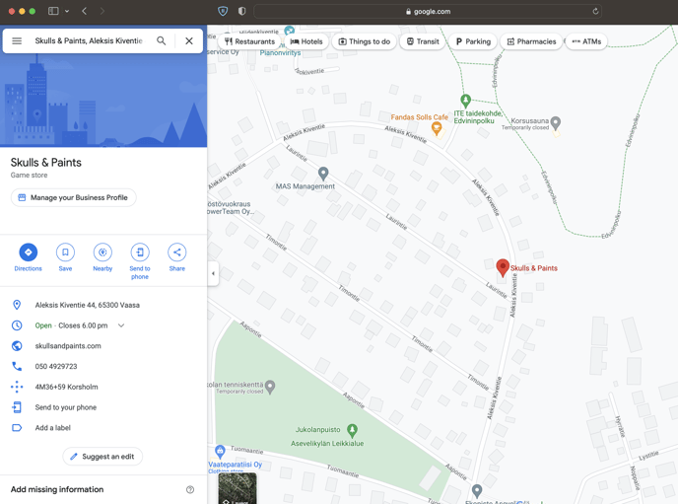The width and height of the screenshot is (678, 504).
Task: Click Manage your Business Profile
Action: [x=74, y=197]
